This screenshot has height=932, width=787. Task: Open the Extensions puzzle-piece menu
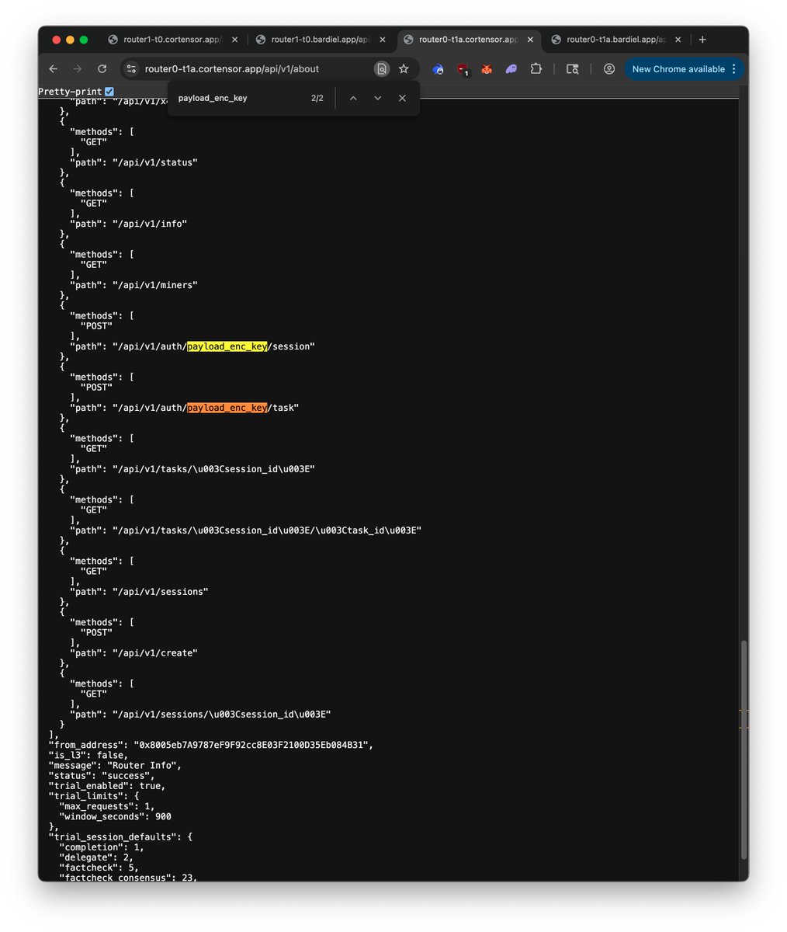(536, 69)
